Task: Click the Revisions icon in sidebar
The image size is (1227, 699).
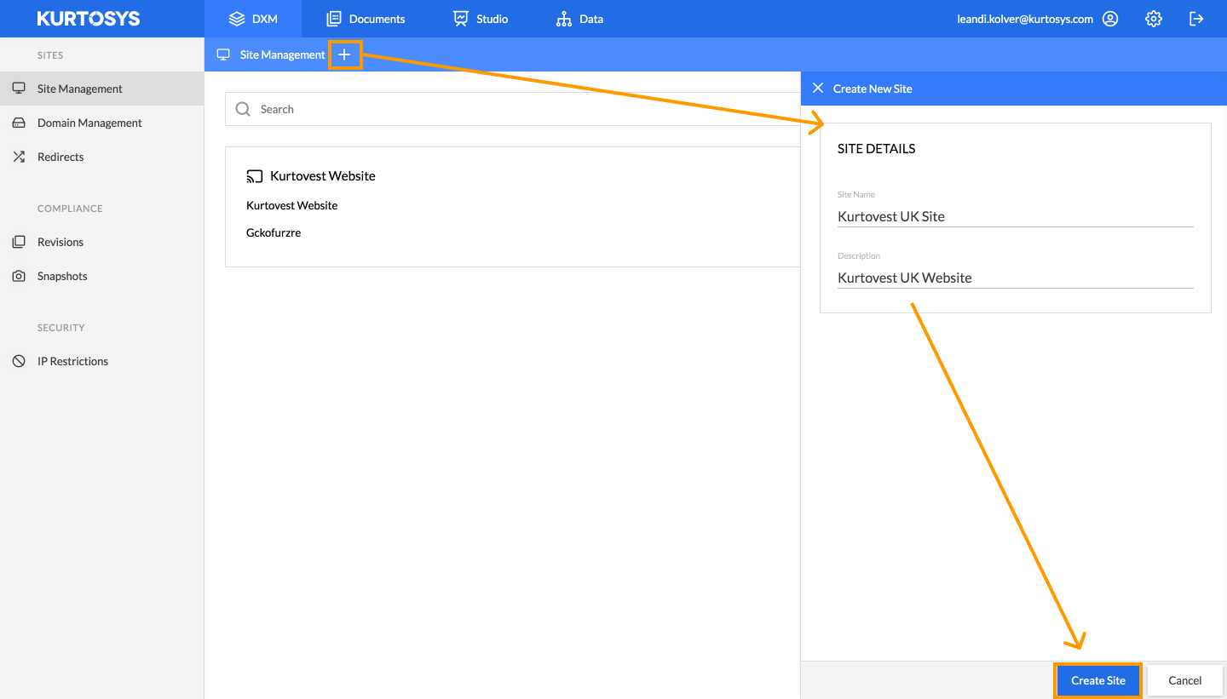Action: coord(19,242)
